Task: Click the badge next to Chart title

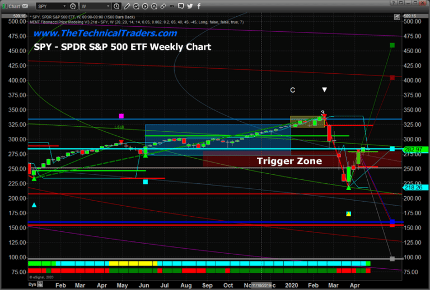Action: click(25, 6)
